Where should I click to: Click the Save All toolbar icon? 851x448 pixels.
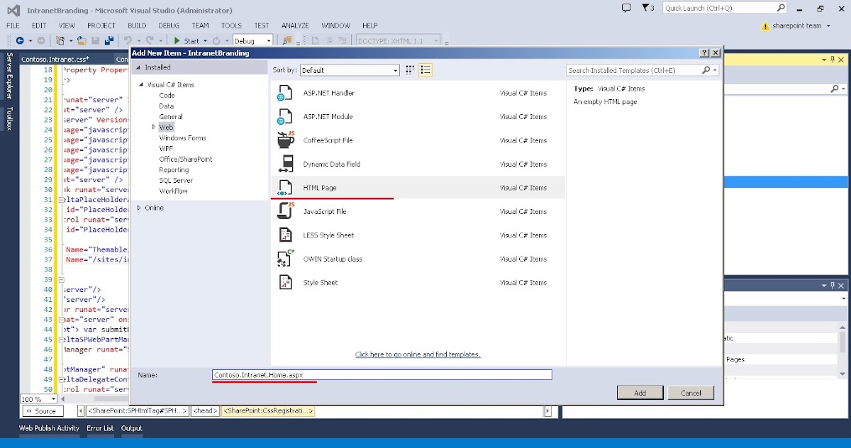click(109, 41)
